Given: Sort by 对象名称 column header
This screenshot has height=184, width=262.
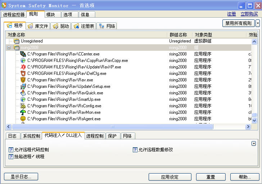Looking at the screenshot, I should pos(86,35).
